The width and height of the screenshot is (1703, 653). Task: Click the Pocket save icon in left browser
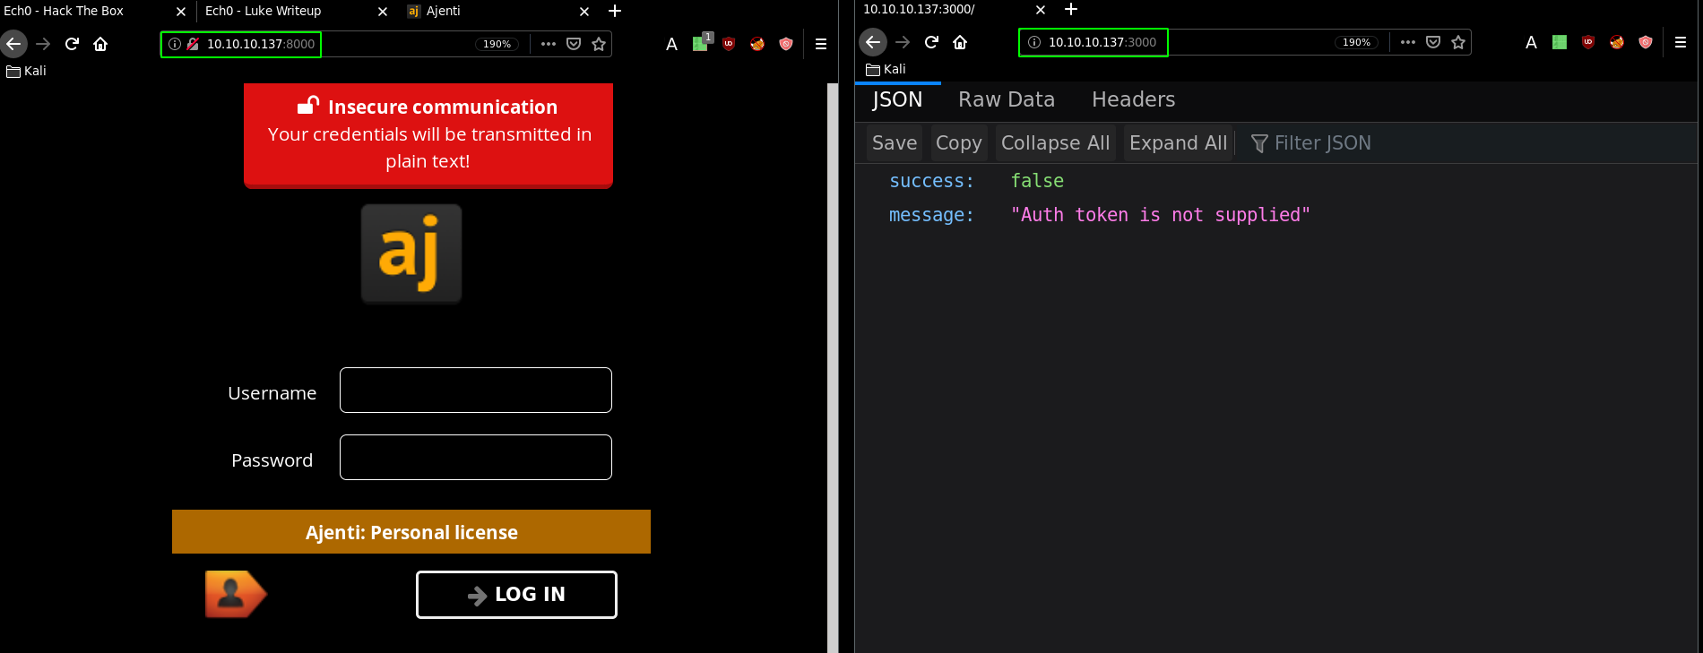(x=574, y=44)
